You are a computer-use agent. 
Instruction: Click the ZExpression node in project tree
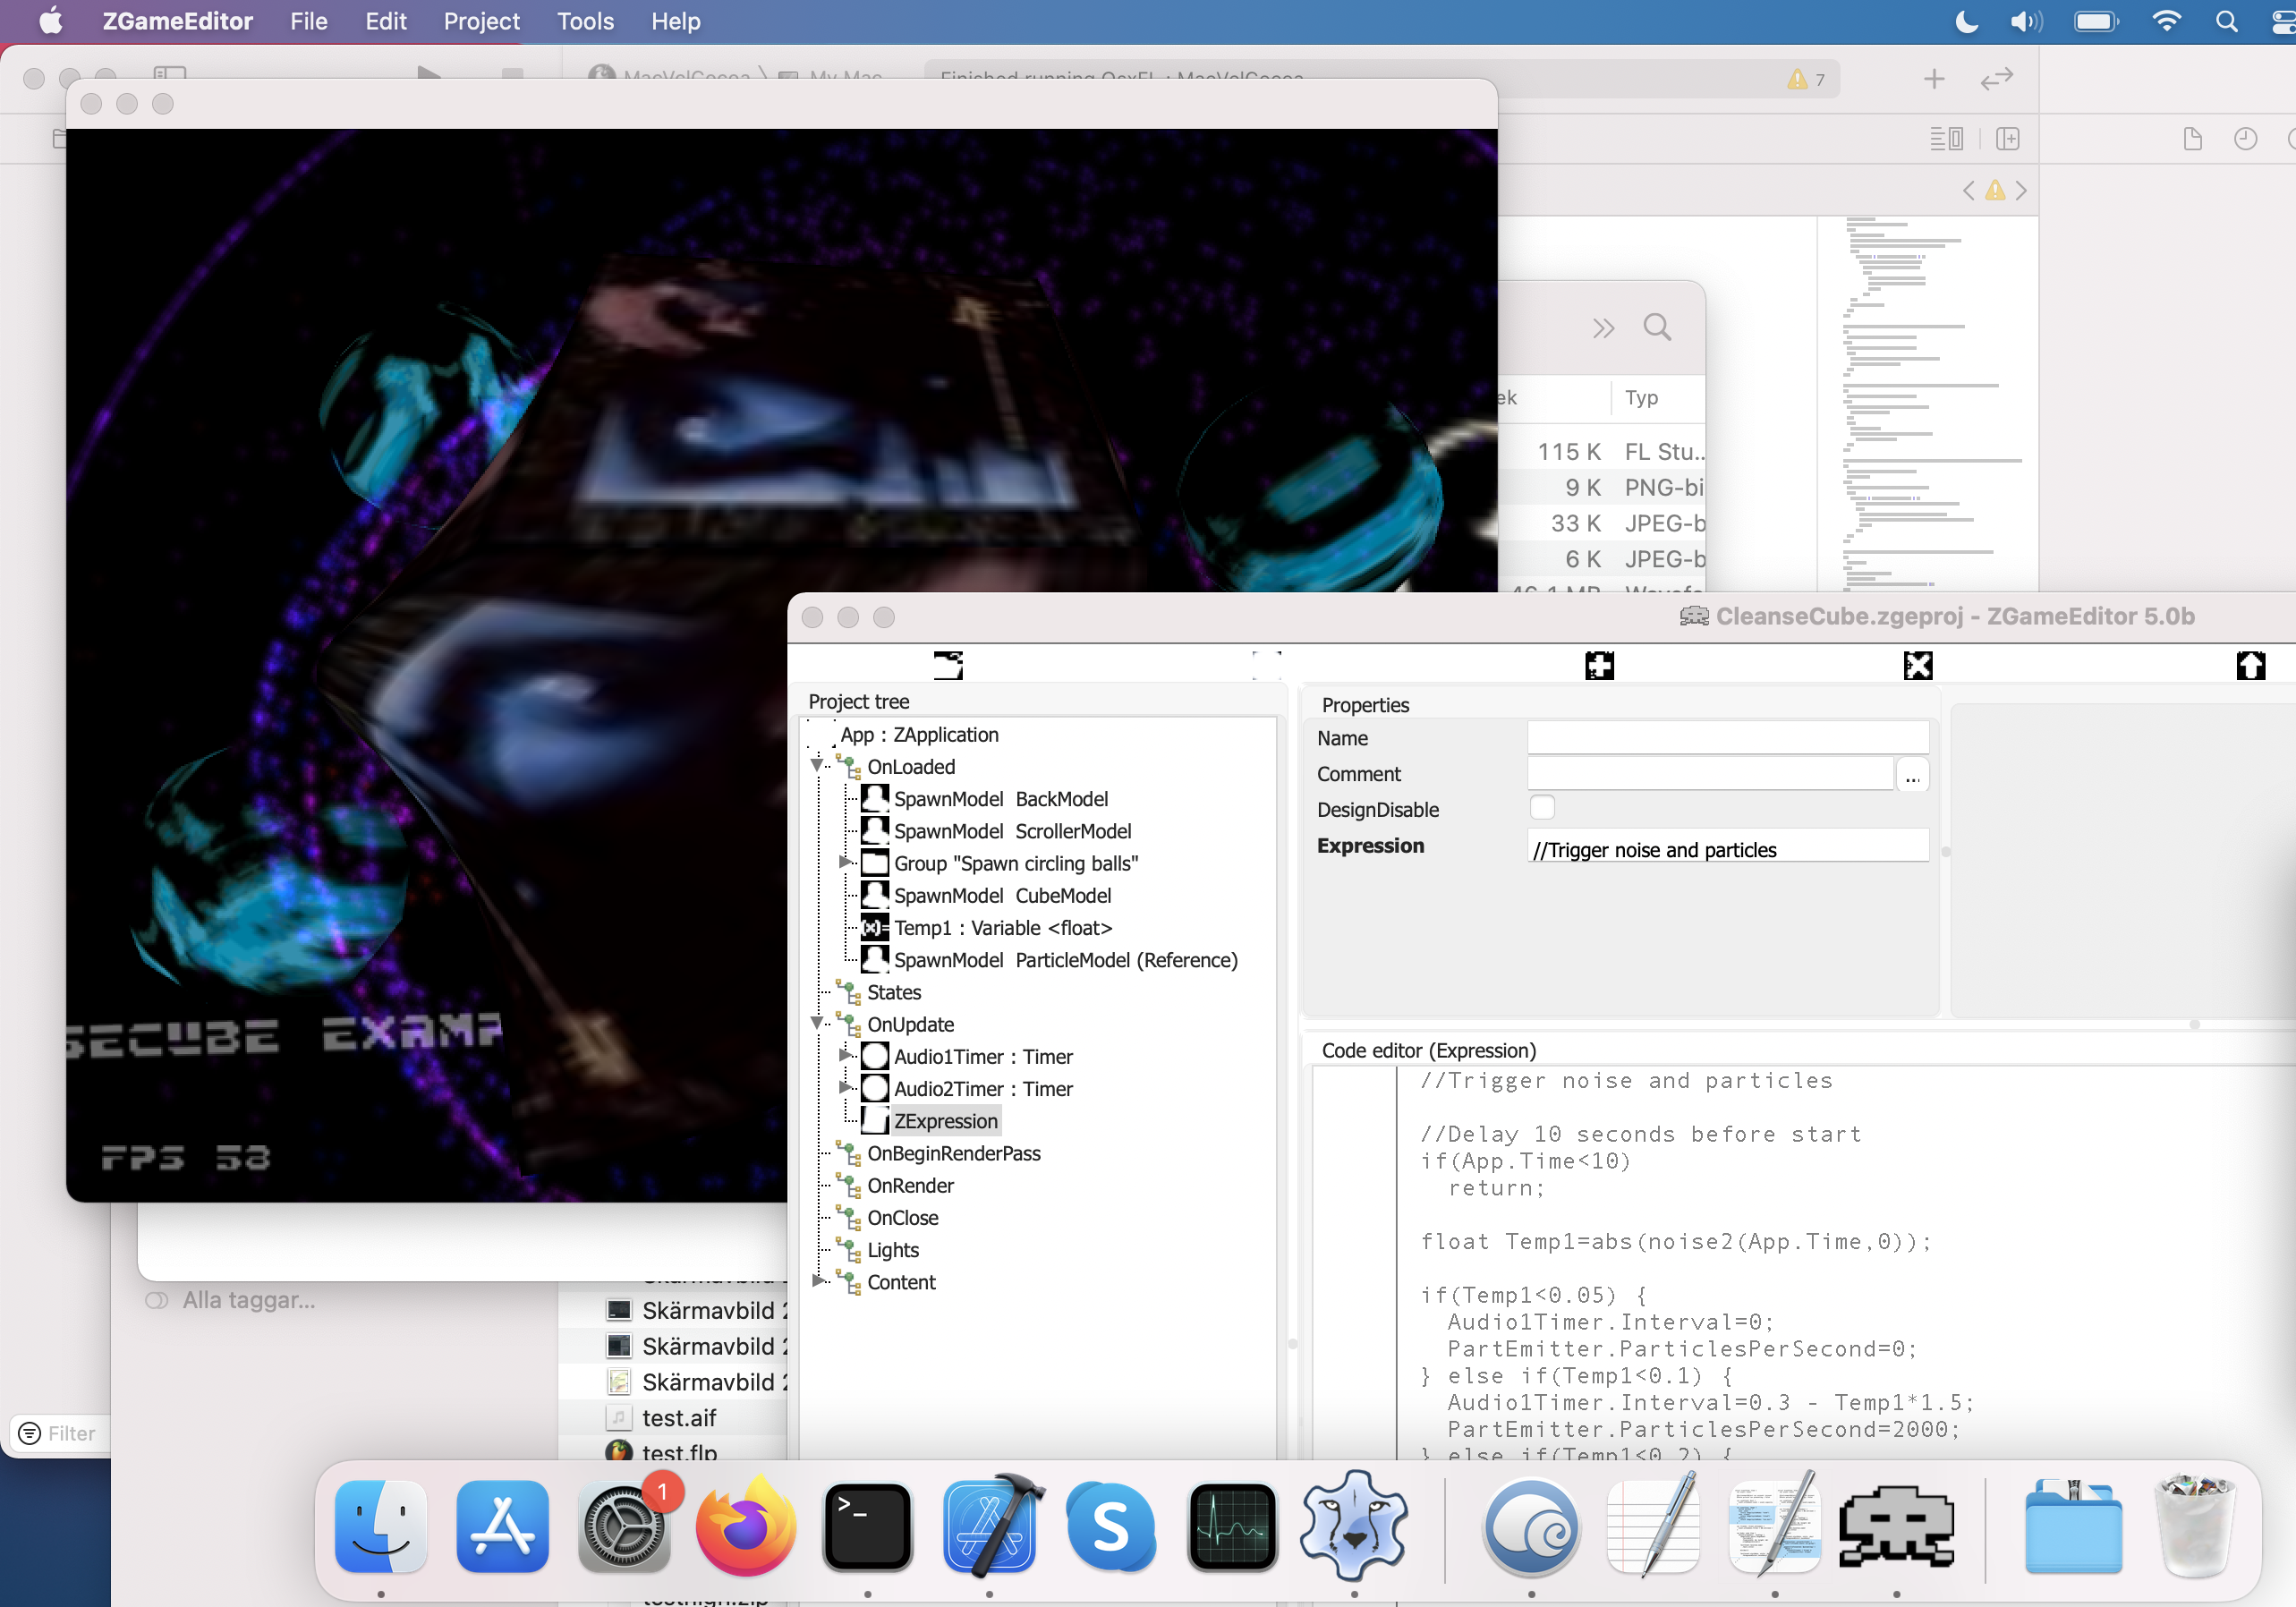946,1120
